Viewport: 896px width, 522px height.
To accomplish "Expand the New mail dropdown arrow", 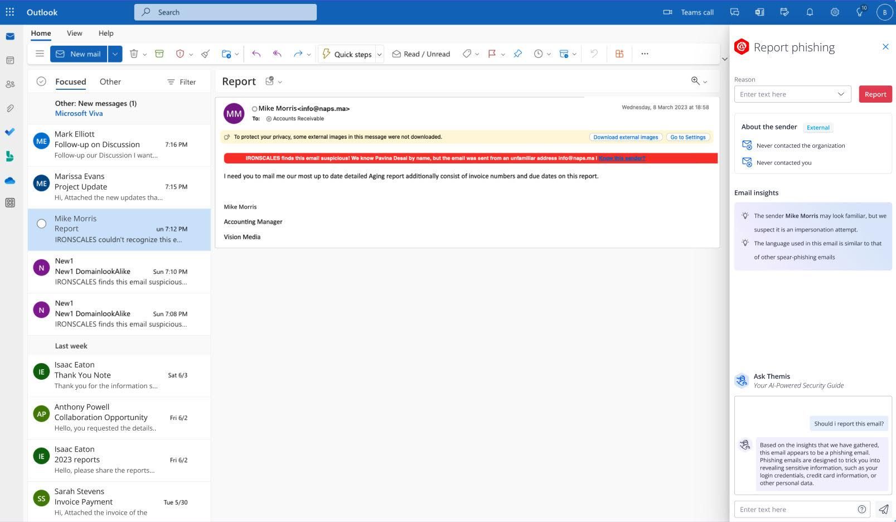I will pos(115,54).
